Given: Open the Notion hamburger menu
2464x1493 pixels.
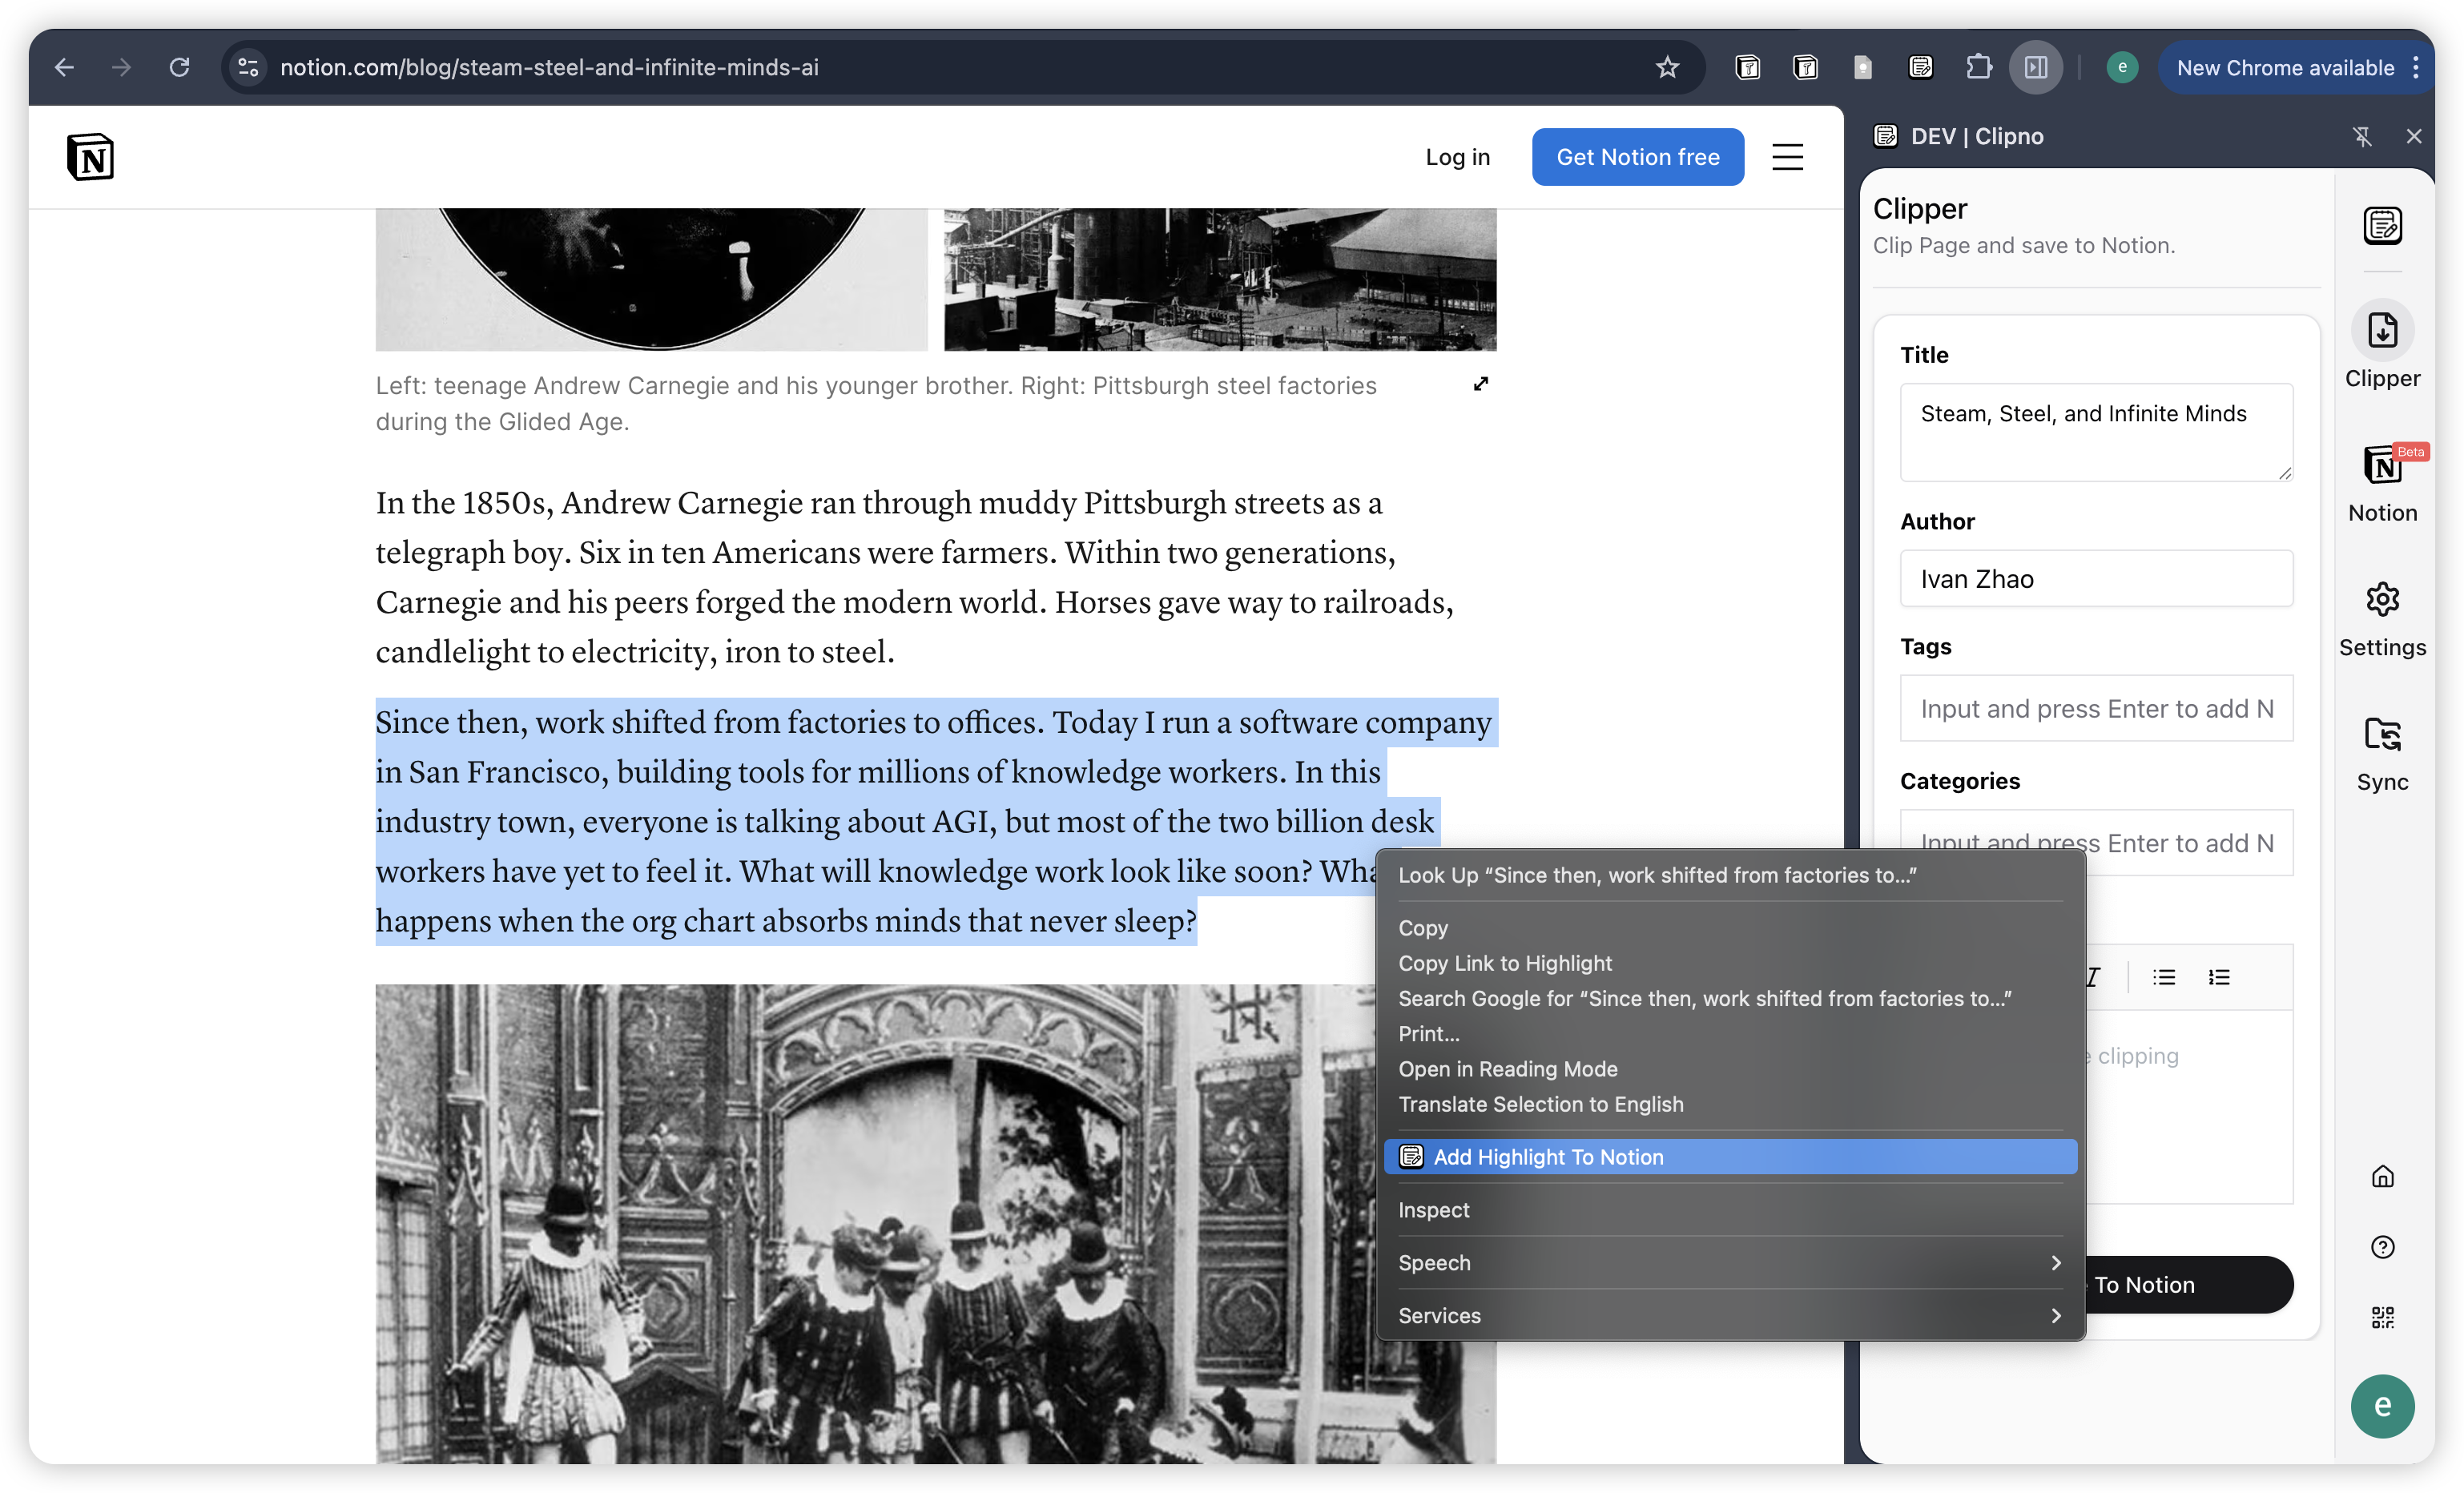Looking at the screenshot, I should pyautogui.click(x=1787, y=157).
